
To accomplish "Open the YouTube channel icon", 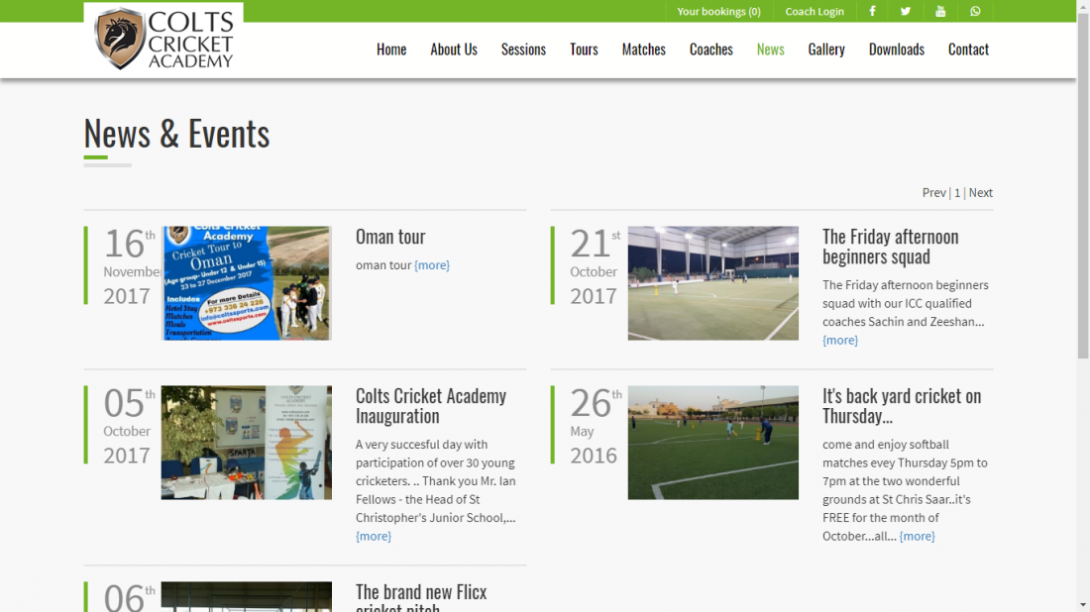I will pos(940,11).
